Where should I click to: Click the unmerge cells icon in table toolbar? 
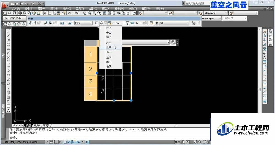click(x=70, y=23)
